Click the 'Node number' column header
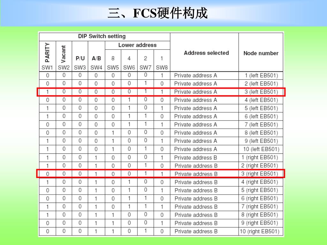Image resolution: width=327 pixels, height=245 pixels. (x=261, y=53)
